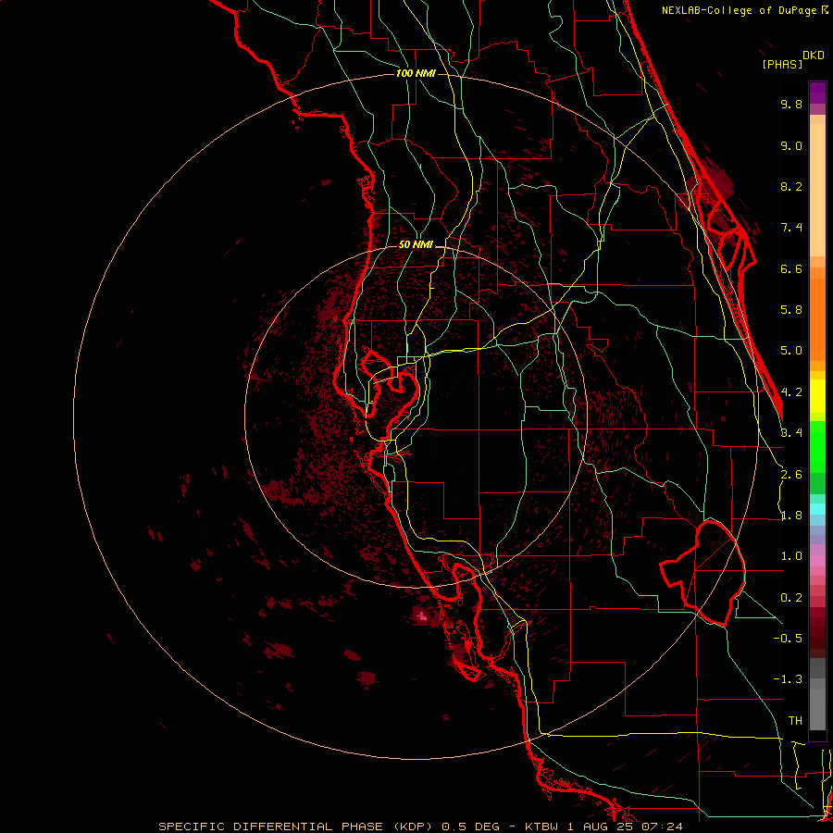This screenshot has width=833, height=833.
Task: Click the yellow segment of the color bar
Action: (x=817, y=396)
